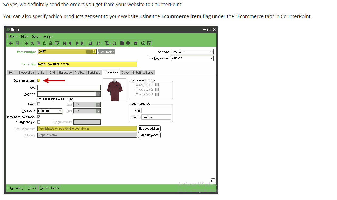Image resolution: width=337 pixels, height=200 pixels.
Task: Open the New Until date picker
Action: [x=98, y=105]
